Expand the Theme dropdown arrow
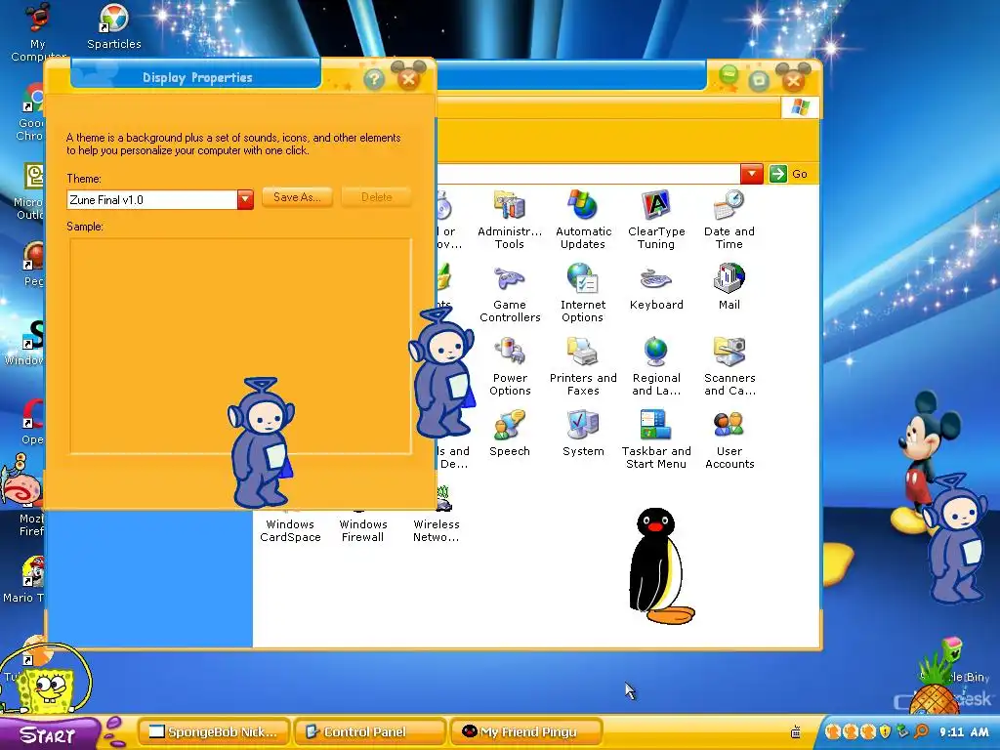The height and width of the screenshot is (750, 1000). coord(245,199)
